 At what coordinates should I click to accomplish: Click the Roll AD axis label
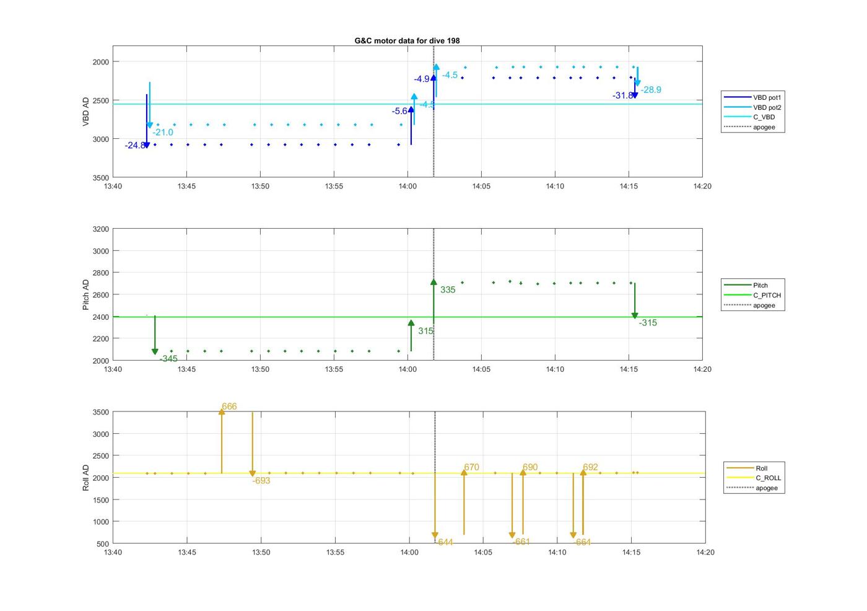pos(86,478)
